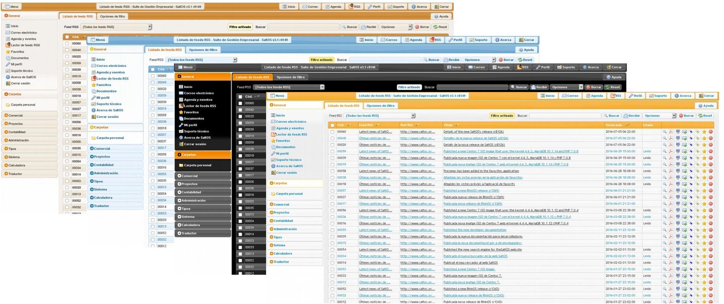
Task: Open Menú button in front window
Action: [x=277, y=96]
